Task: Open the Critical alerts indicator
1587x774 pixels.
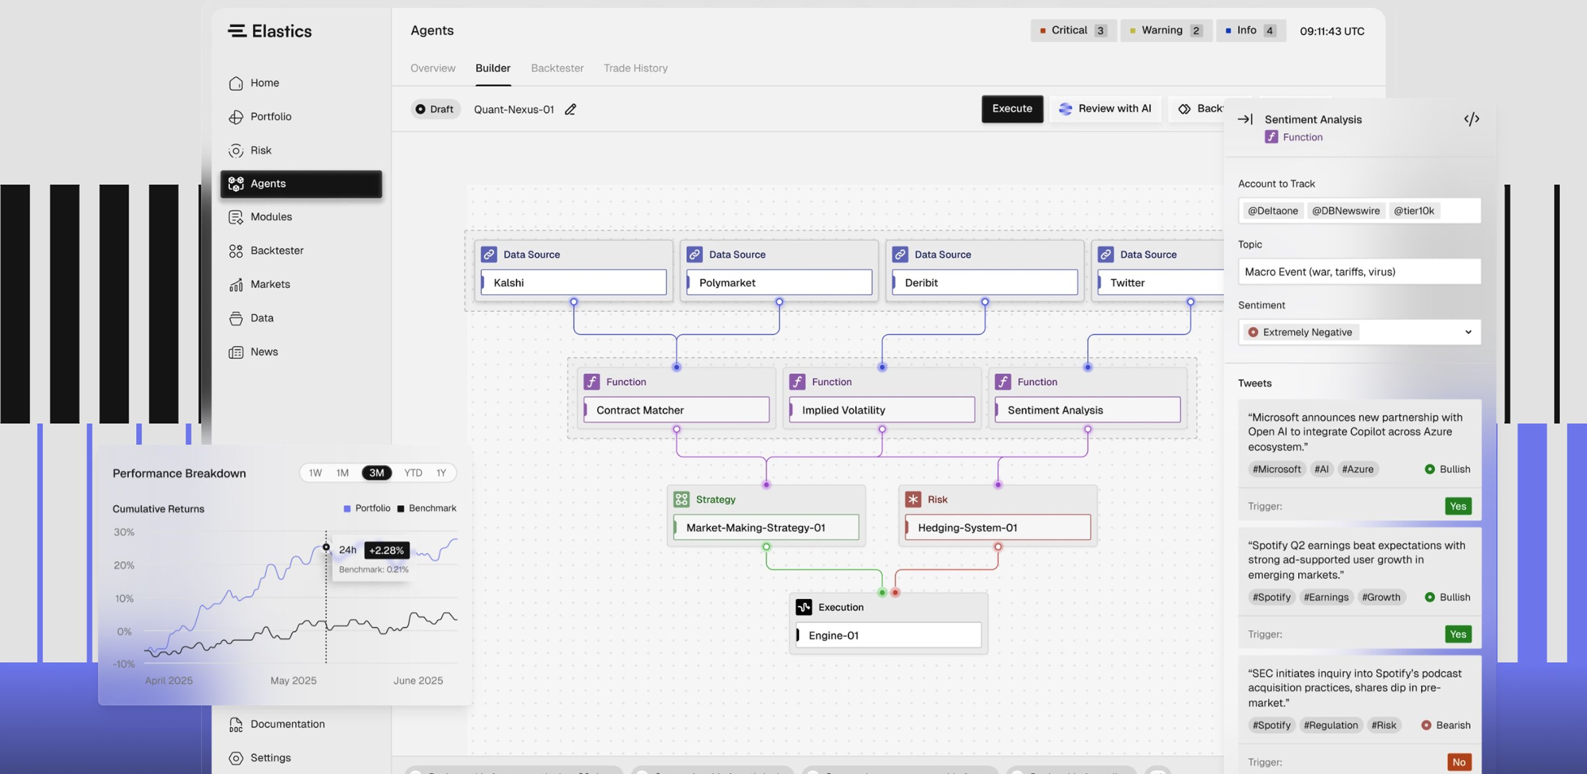Action: pyautogui.click(x=1072, y=30)
